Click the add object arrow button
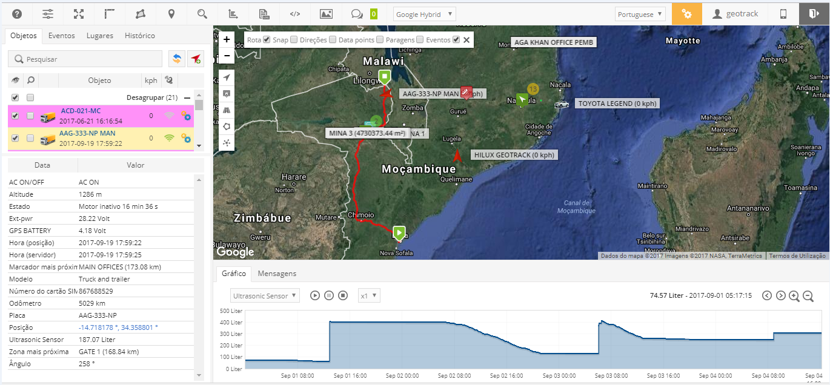 [195, 59]
